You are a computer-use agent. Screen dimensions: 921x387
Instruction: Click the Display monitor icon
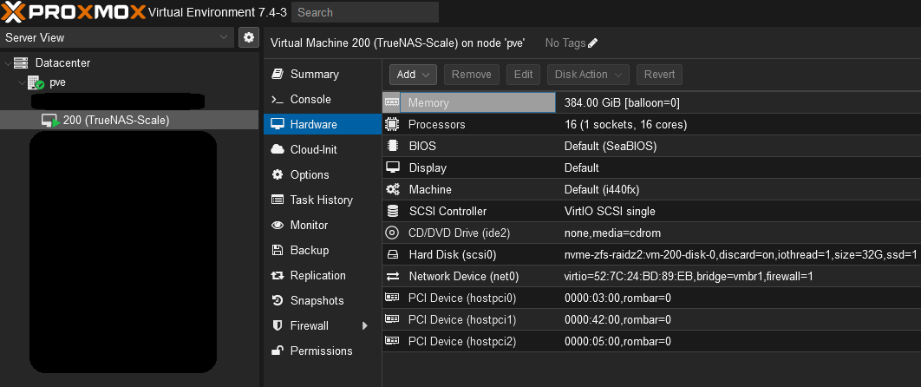392,167
